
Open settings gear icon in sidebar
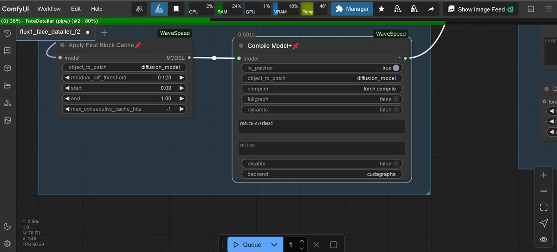click(7, 244)
